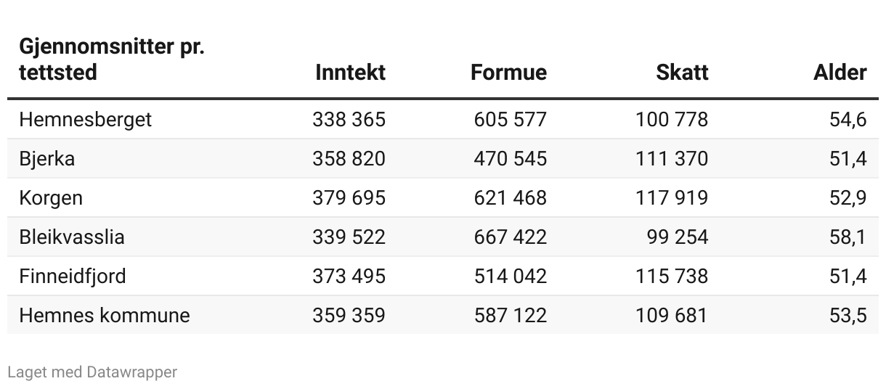Open the 'Laget med Datawrapper' link
Image resolution: width=886 pixels, height=389 pixels.
[x=92, y=372]
